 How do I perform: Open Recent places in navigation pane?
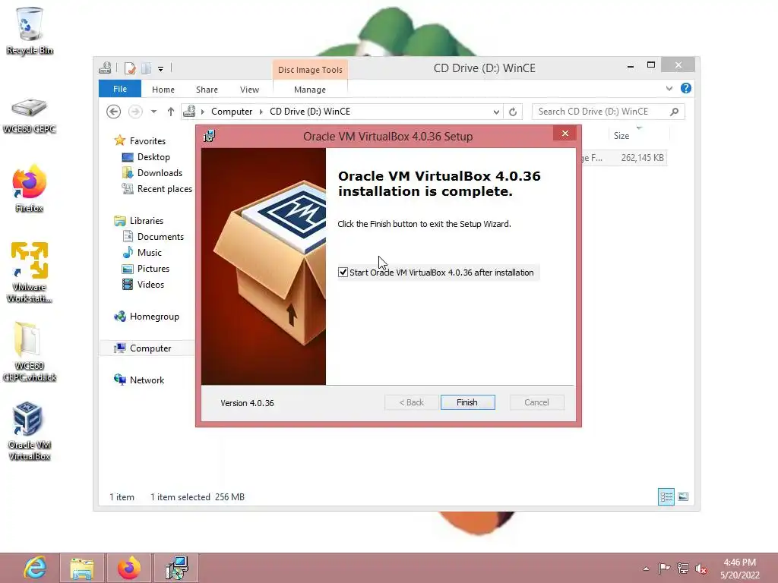pyautogui.click(x=164, y=189)
